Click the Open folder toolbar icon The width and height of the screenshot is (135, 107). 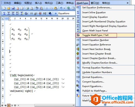tap(9, 8)
